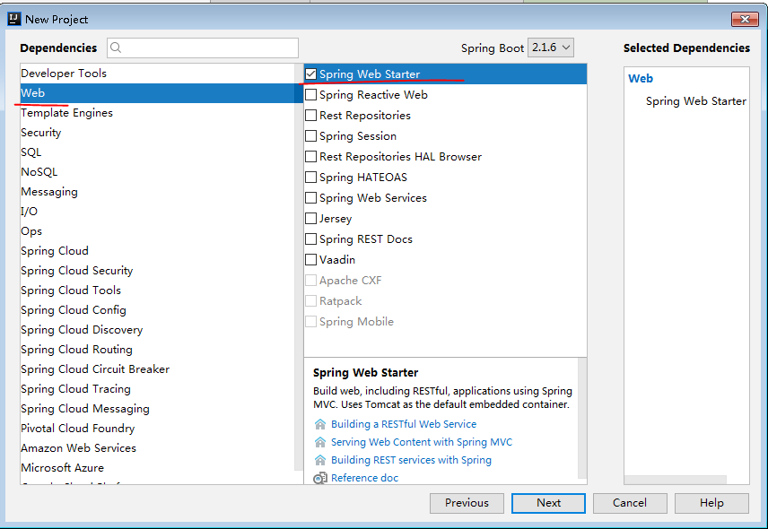Click the Building REST services guide icon
Image resolution: width=768 pixels, height=529 pixels.
click(320, 460)
